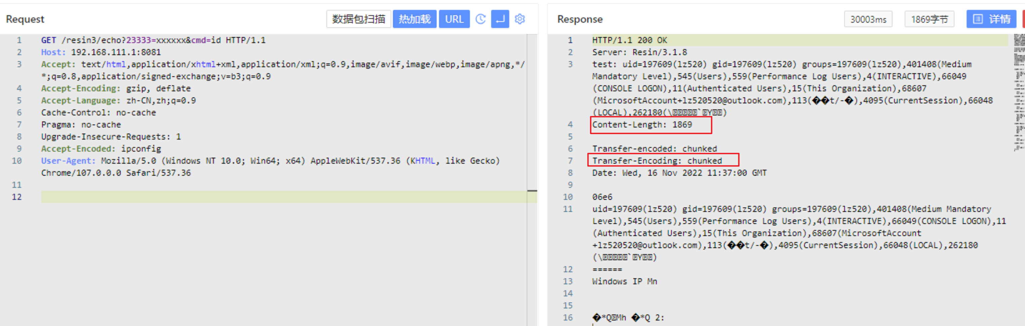The height and width of the screenshot is (326, 1025).
Task: Click the 详情 details button in Response
Action: [991, 19]
